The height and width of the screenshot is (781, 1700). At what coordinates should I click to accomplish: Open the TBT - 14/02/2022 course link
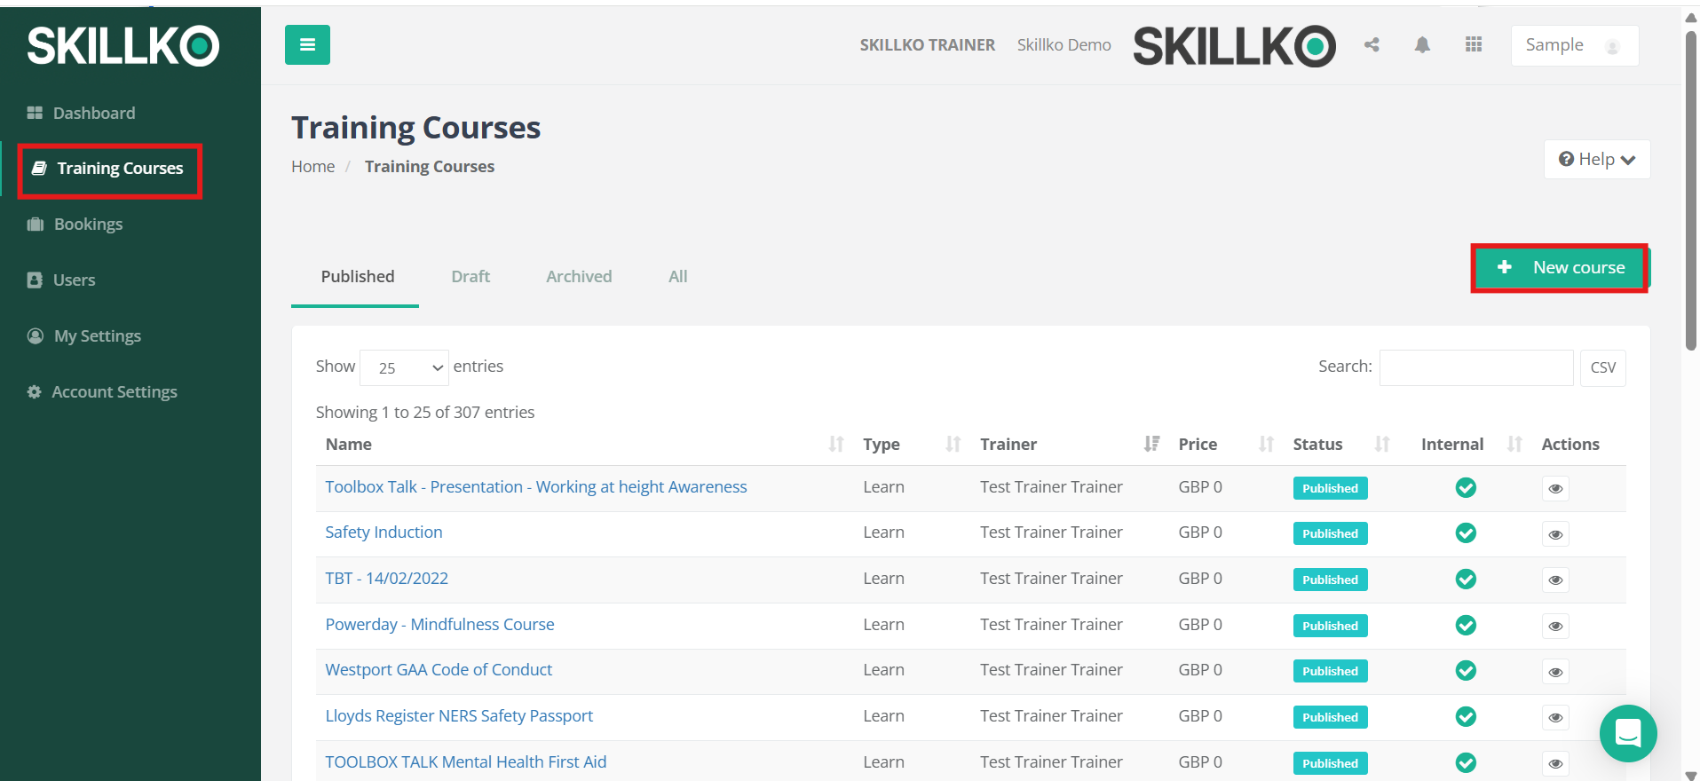click(x=386, y=579)
